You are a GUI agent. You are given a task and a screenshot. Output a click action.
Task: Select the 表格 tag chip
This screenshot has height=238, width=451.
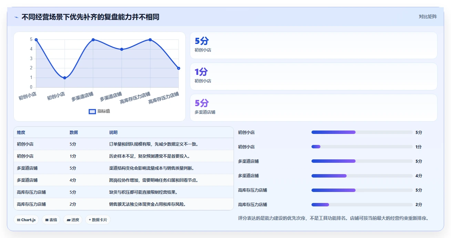tap(51, 220)
